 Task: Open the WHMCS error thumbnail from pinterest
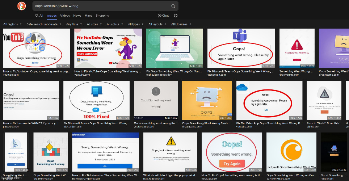31,100
